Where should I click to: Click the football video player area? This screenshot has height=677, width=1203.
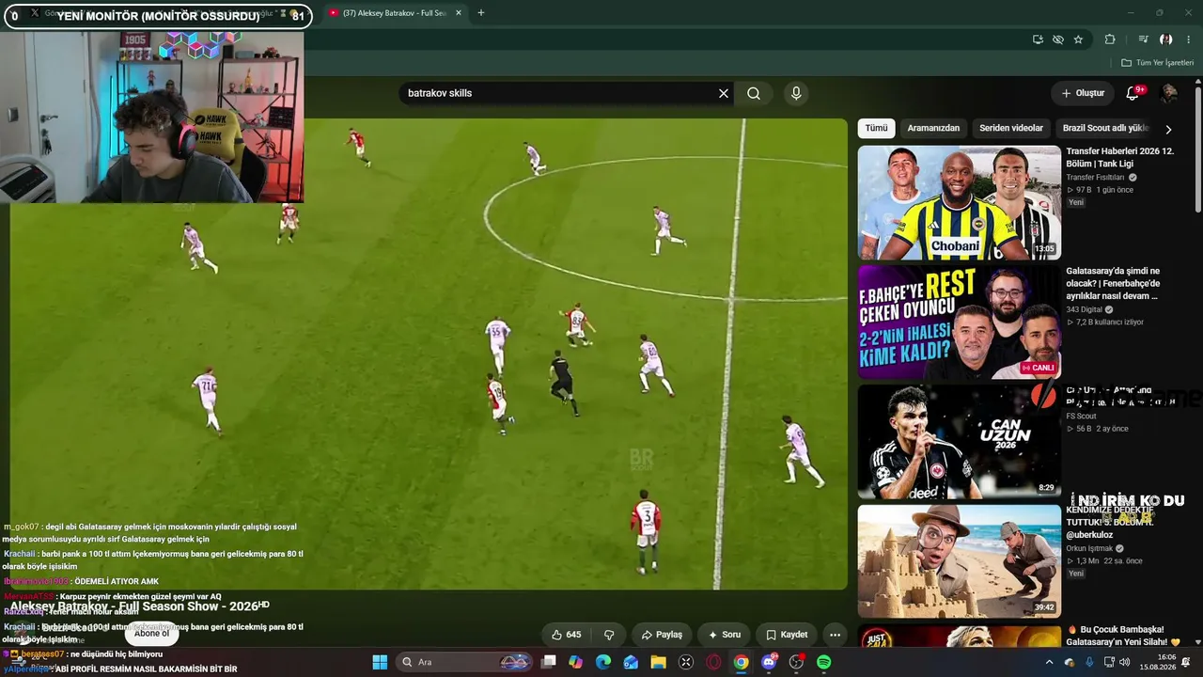[x=430, y=354]
